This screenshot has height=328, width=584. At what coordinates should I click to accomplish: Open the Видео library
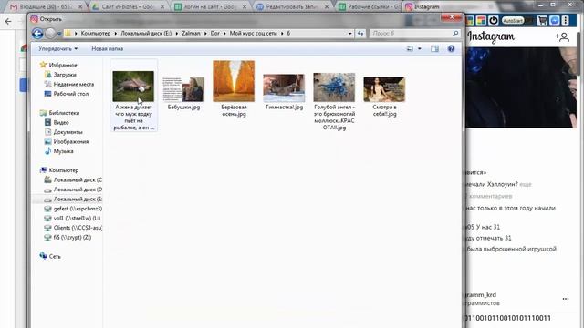[57, 122]
